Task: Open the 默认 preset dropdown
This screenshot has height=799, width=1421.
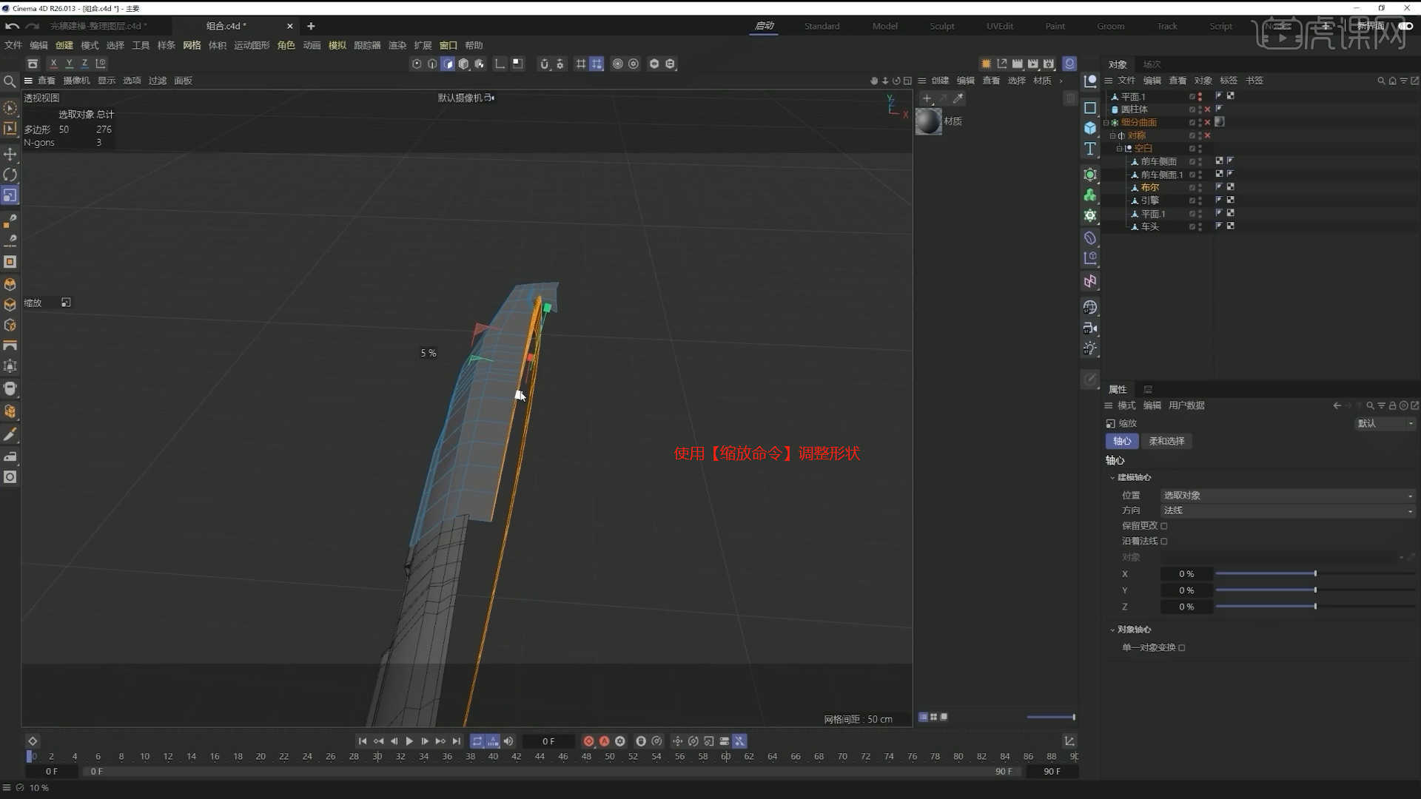Action: pos(1385,424)
